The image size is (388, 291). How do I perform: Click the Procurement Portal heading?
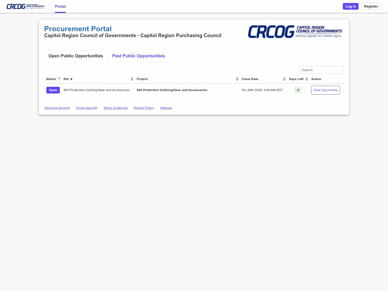(x=78, y=29)
